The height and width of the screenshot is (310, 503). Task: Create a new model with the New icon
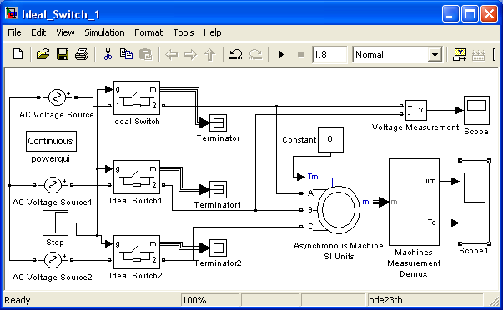click(x=18, y=54)
